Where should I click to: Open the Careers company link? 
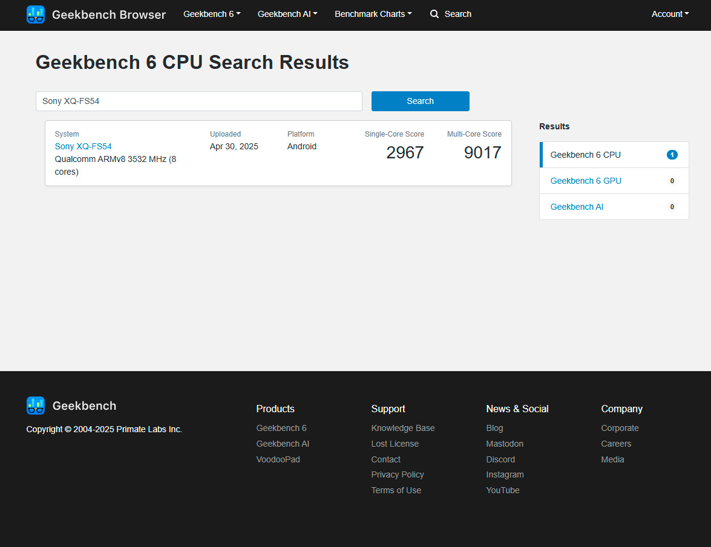pyautogui.click(x=616, y=444)
